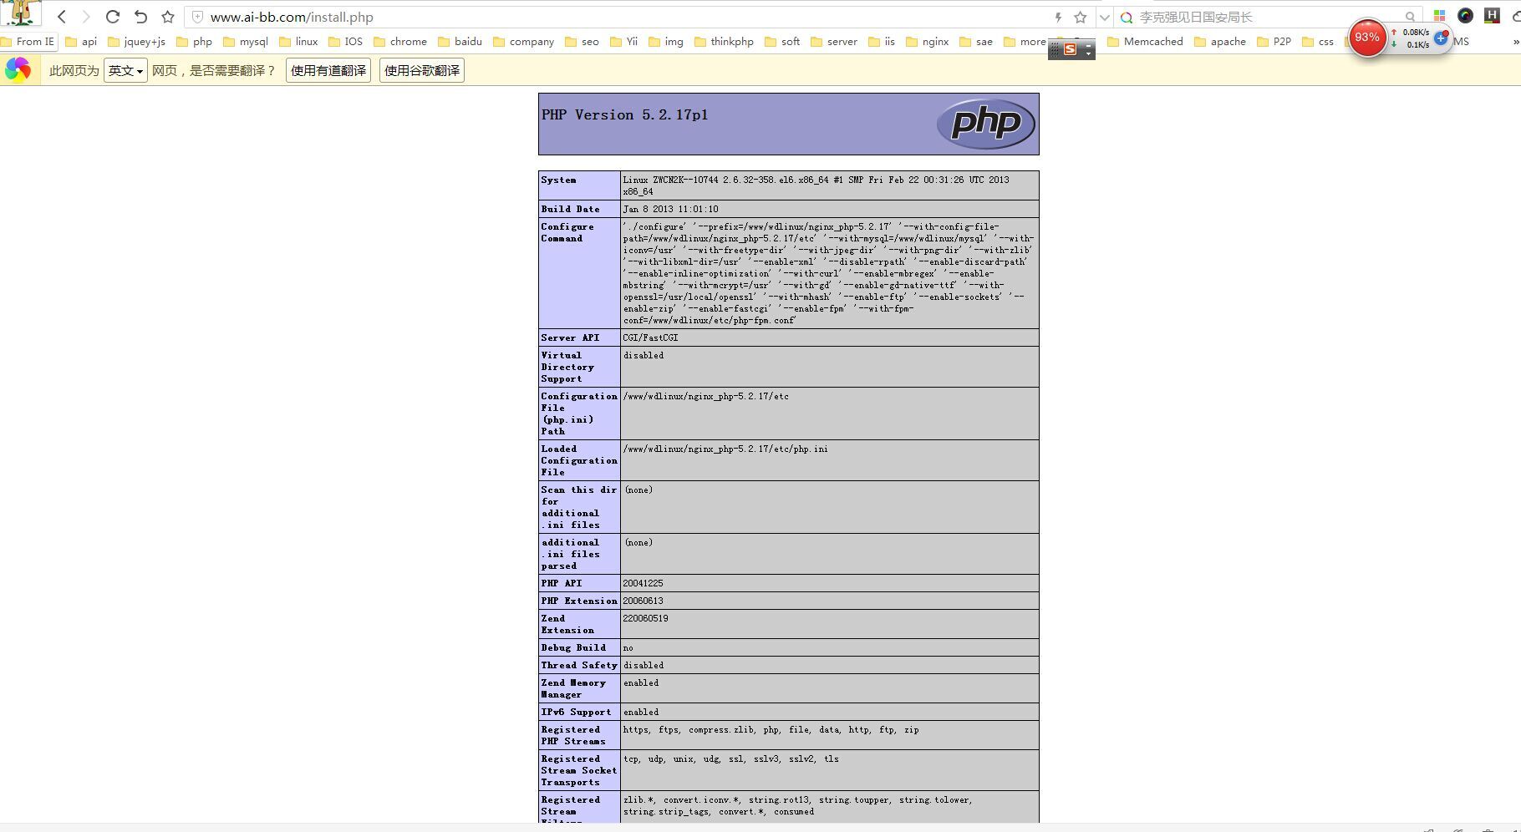Click the Build Date value Jan 8 2013
Viewport: 1521px width, 832px height.
[x=670, y=209]
